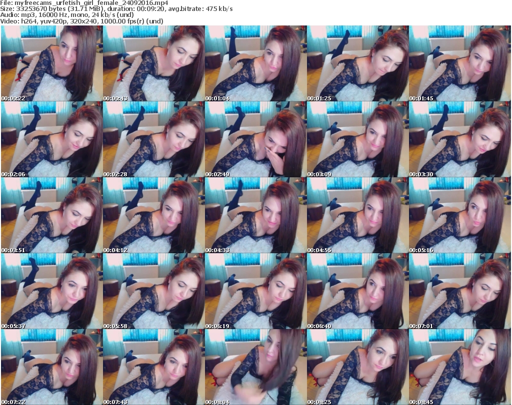Choose the frame stamped 00:06:40

[358, 291]
